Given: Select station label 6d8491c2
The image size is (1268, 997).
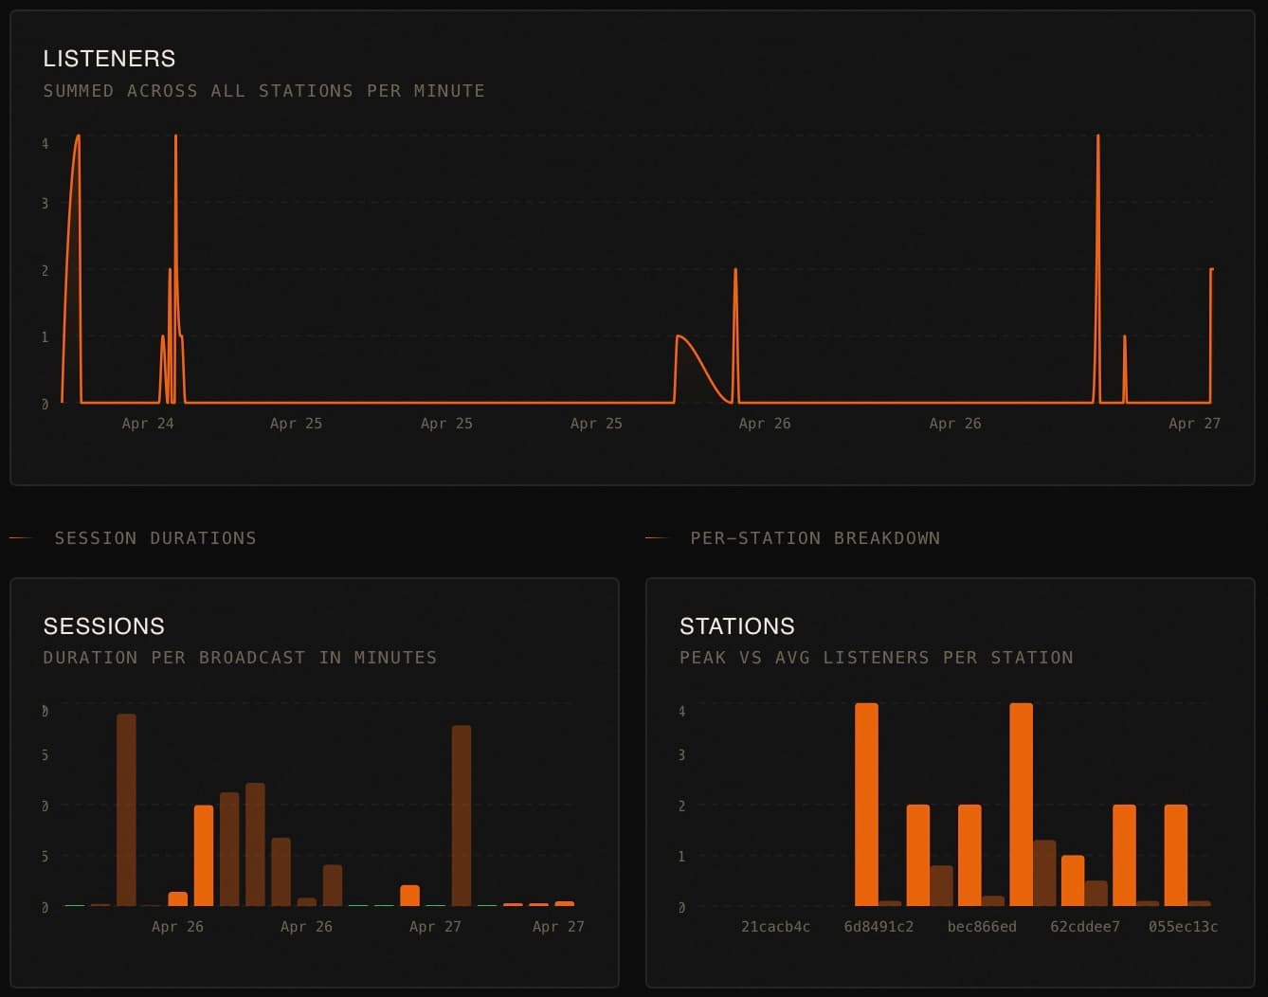Looking at the screenshot, I should click(879, 927).
